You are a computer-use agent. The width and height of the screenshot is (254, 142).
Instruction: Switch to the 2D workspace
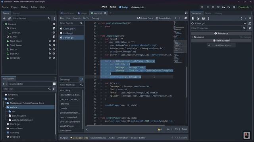coord(104,7)
